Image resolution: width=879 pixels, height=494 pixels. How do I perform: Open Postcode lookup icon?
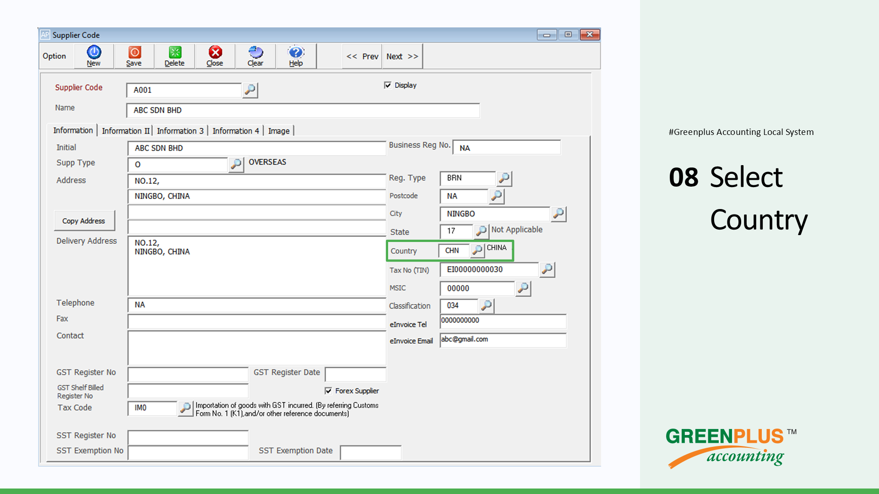click(x=497, y=196)
